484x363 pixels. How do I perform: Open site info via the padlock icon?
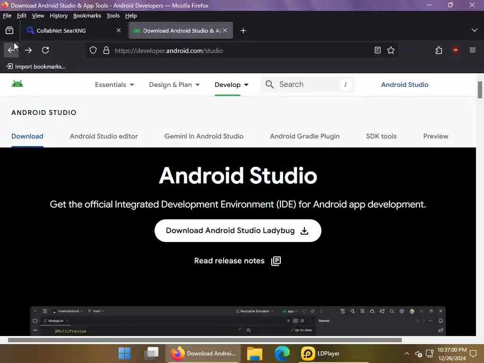(106, 50)
